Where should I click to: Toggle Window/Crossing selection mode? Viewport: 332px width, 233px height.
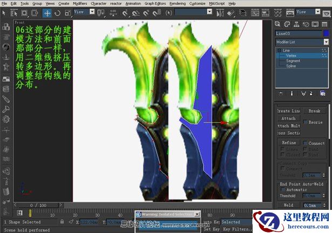(x=35, y=13)
